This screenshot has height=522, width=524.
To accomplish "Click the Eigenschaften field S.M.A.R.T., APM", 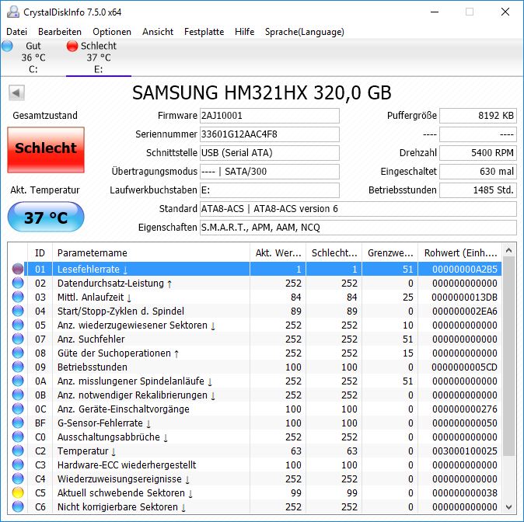I will click(x=358, y=228).
